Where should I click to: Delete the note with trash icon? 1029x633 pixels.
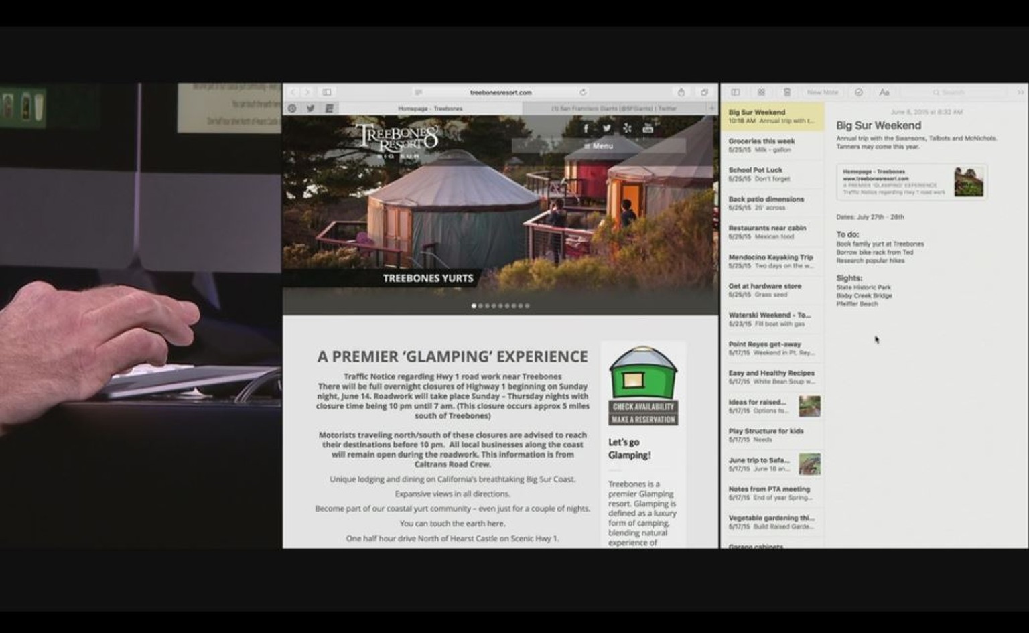pyautogui.click(x=787, y=92)
